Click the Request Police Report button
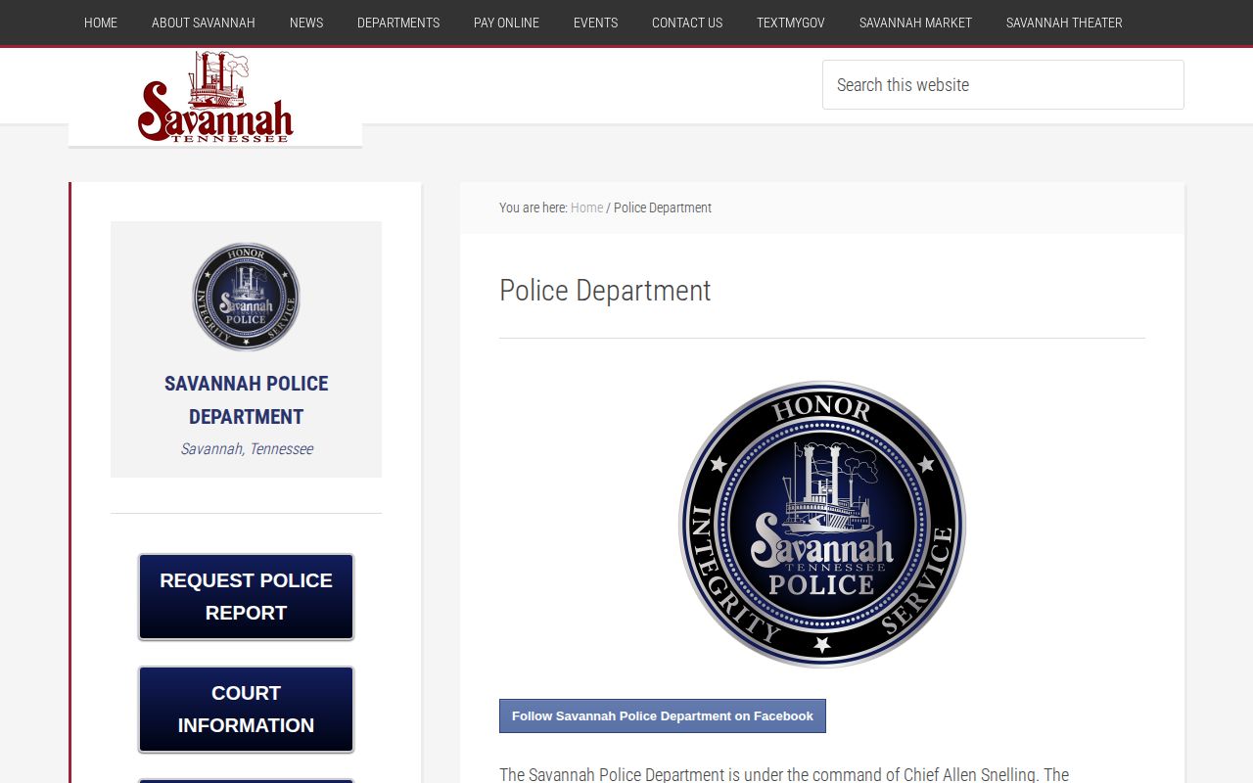The width and height of the screenshot is (1253, 783). pos(246,597)
